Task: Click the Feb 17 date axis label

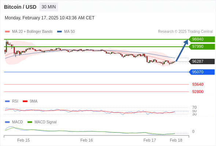Action: tap(150, 140)
